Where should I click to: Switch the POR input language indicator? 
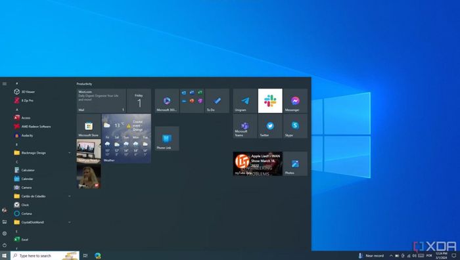pos(429,255)
